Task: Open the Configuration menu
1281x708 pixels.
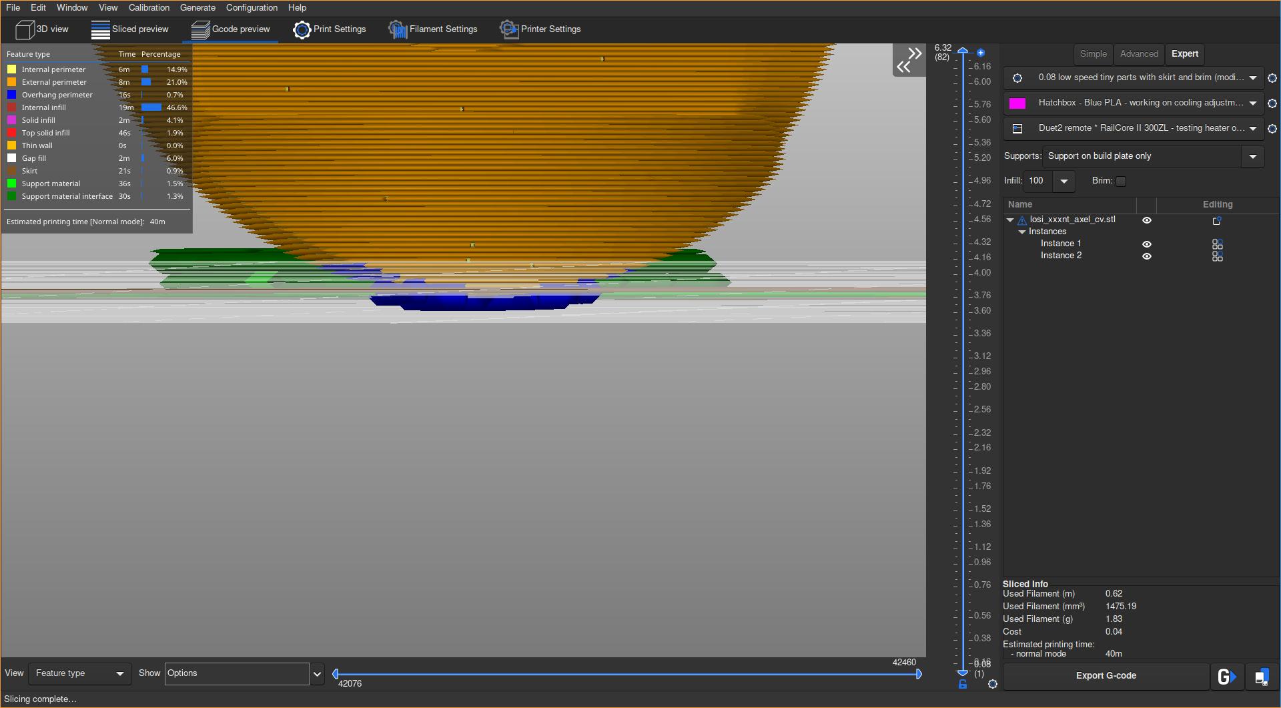Action: point(252,7)
